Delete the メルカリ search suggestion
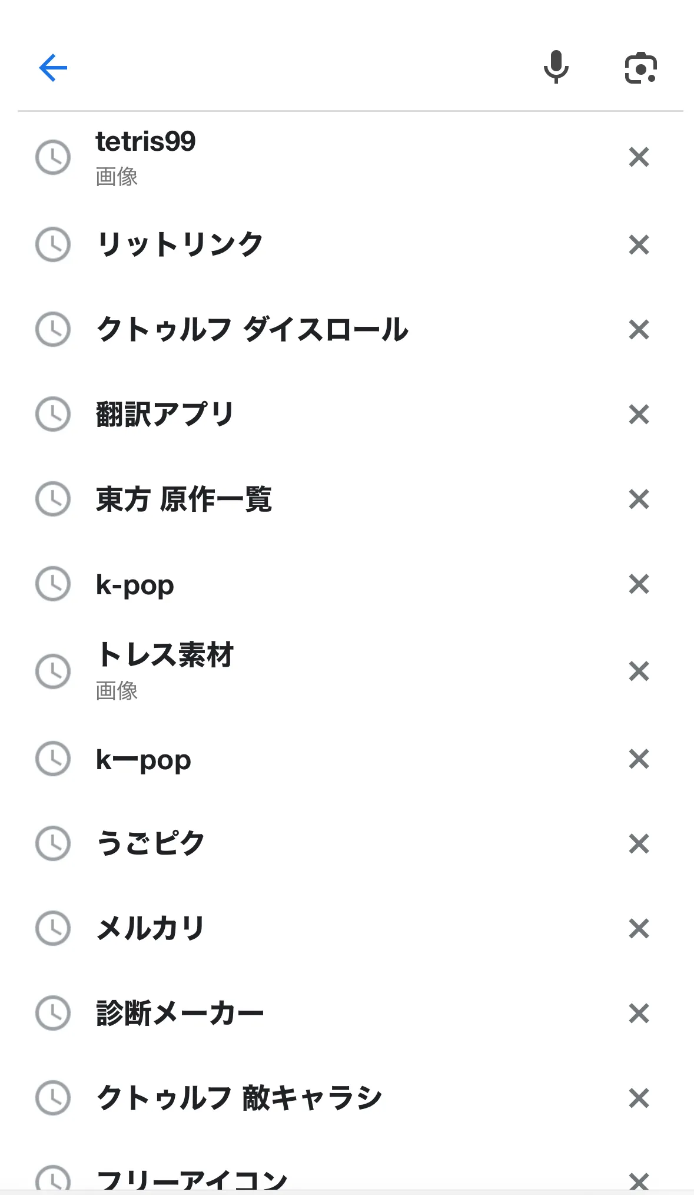 point(639,928)
